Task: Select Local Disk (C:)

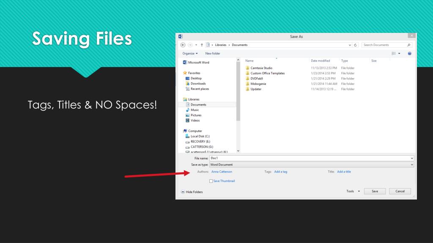Action: click(197, 136)
